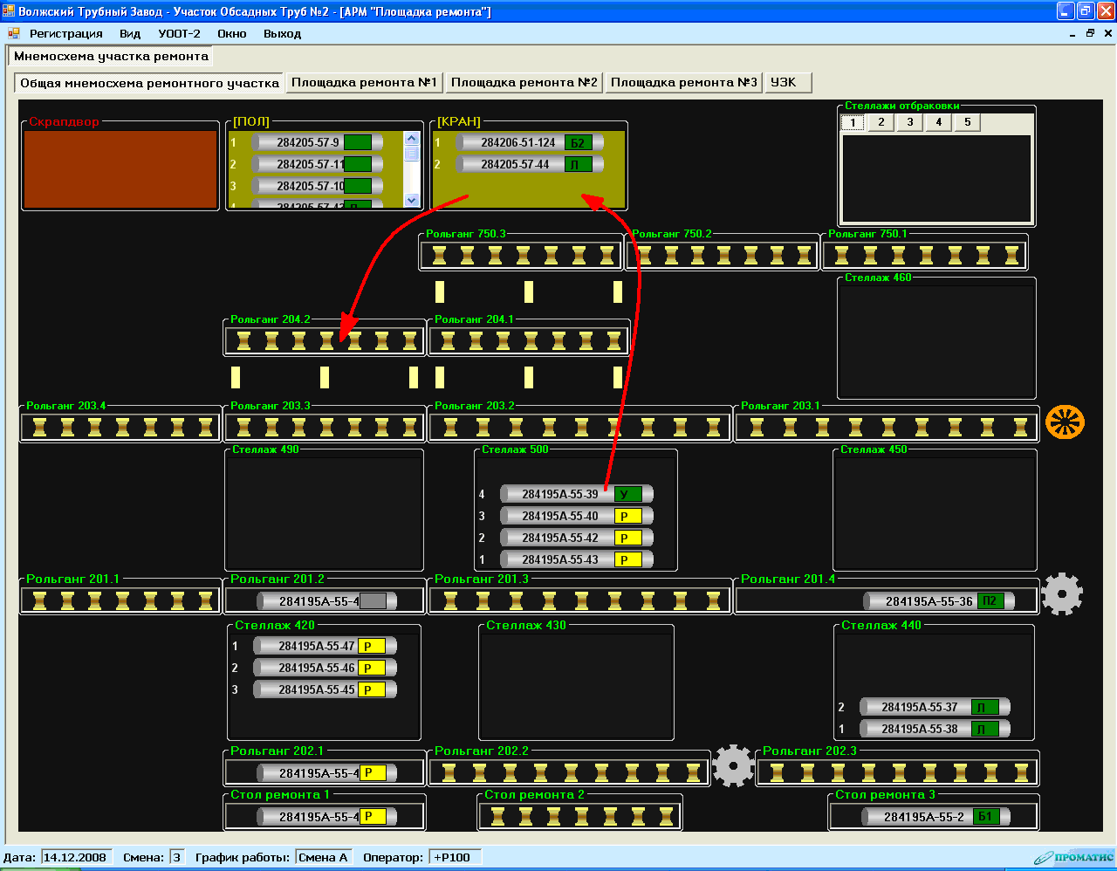Screen dimensions: 1117x871
Task: Select pipe 284195A-55-39 on Стеллаж 500
Action: click(559, 494)
